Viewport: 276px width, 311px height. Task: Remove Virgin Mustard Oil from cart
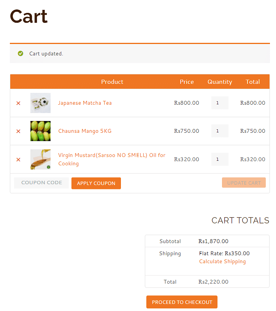18,159
